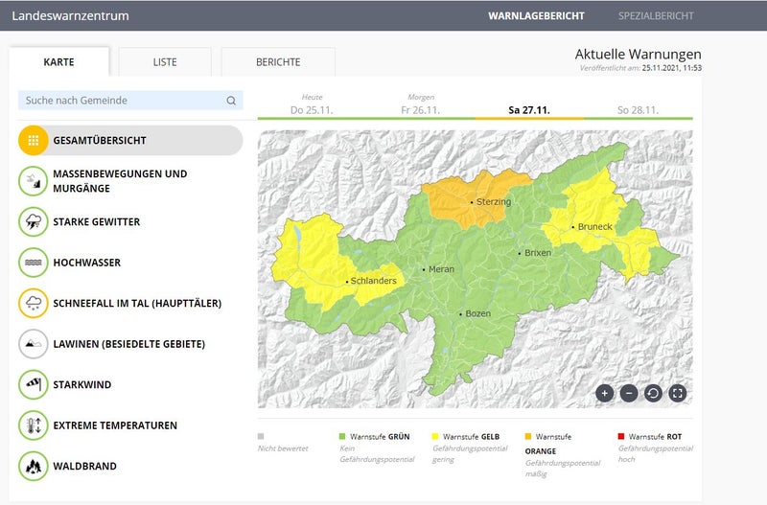Open the Lawinen avalanche warning icon
Screen dimensions: 767x505
pyautogui.click(x=34, y=344)
